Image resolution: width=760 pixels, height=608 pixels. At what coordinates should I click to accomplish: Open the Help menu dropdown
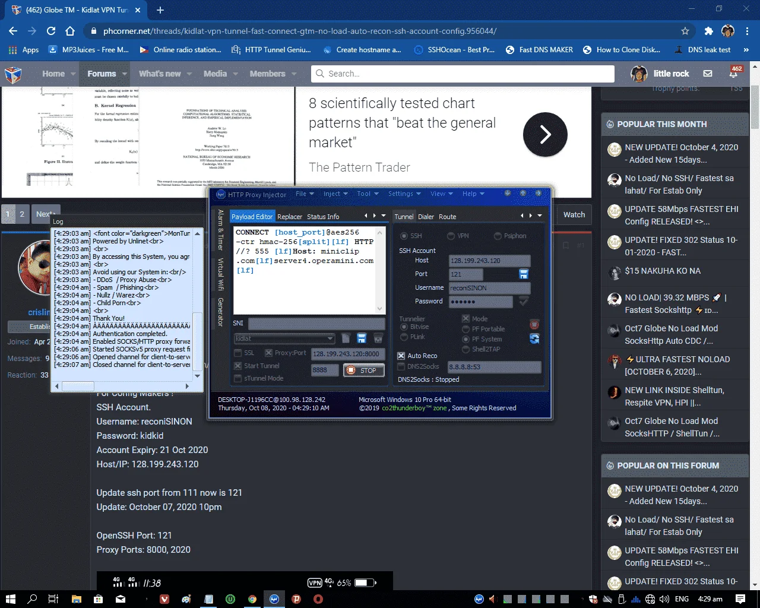473,194
